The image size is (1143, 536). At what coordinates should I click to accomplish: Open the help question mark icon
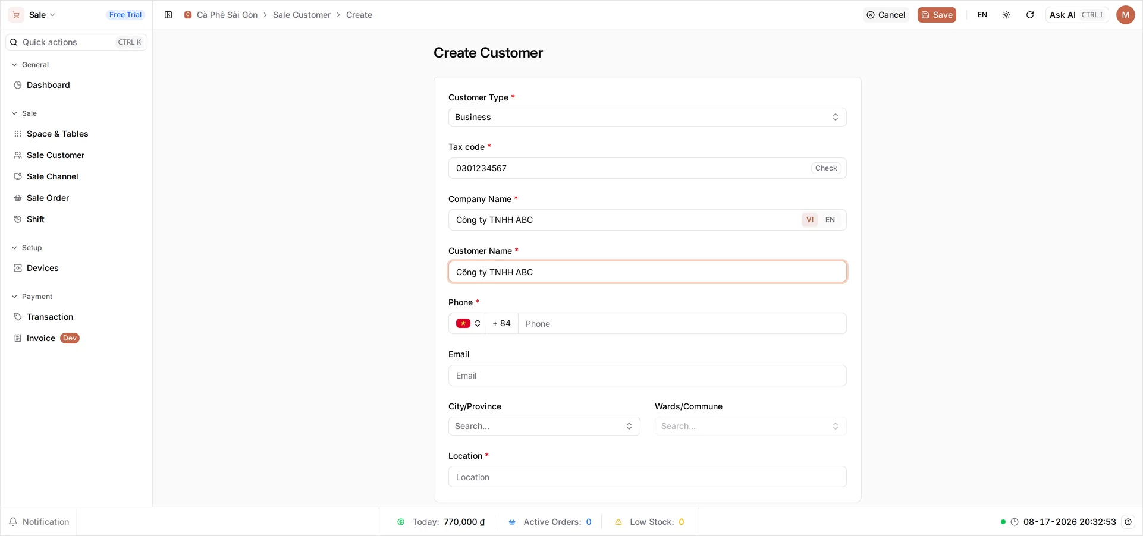pyautogui.click(x=1128, y=522)
